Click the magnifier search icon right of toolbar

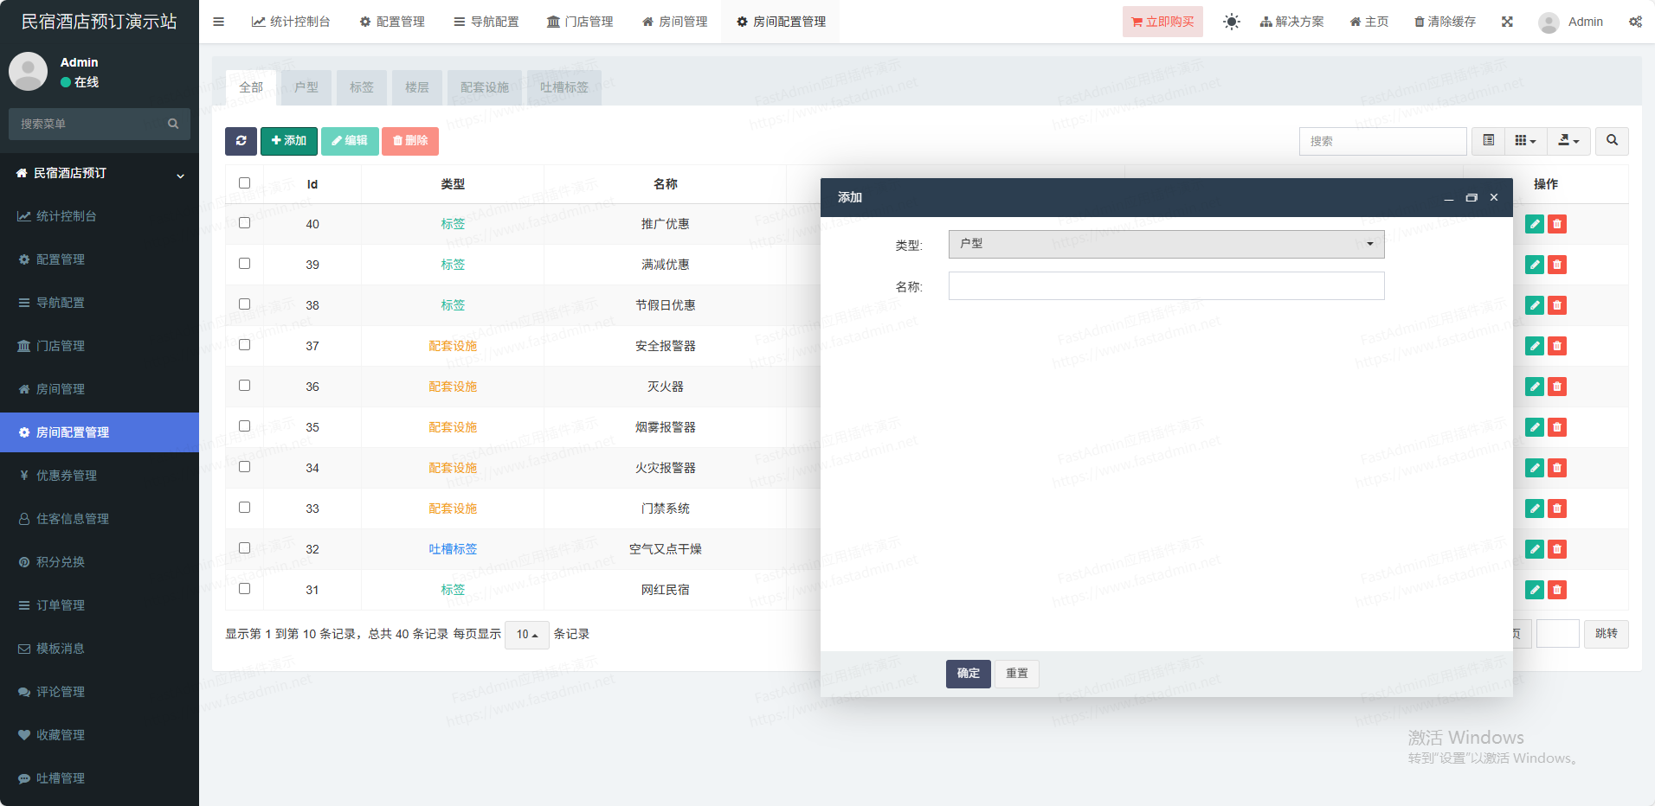[1612, 141]
